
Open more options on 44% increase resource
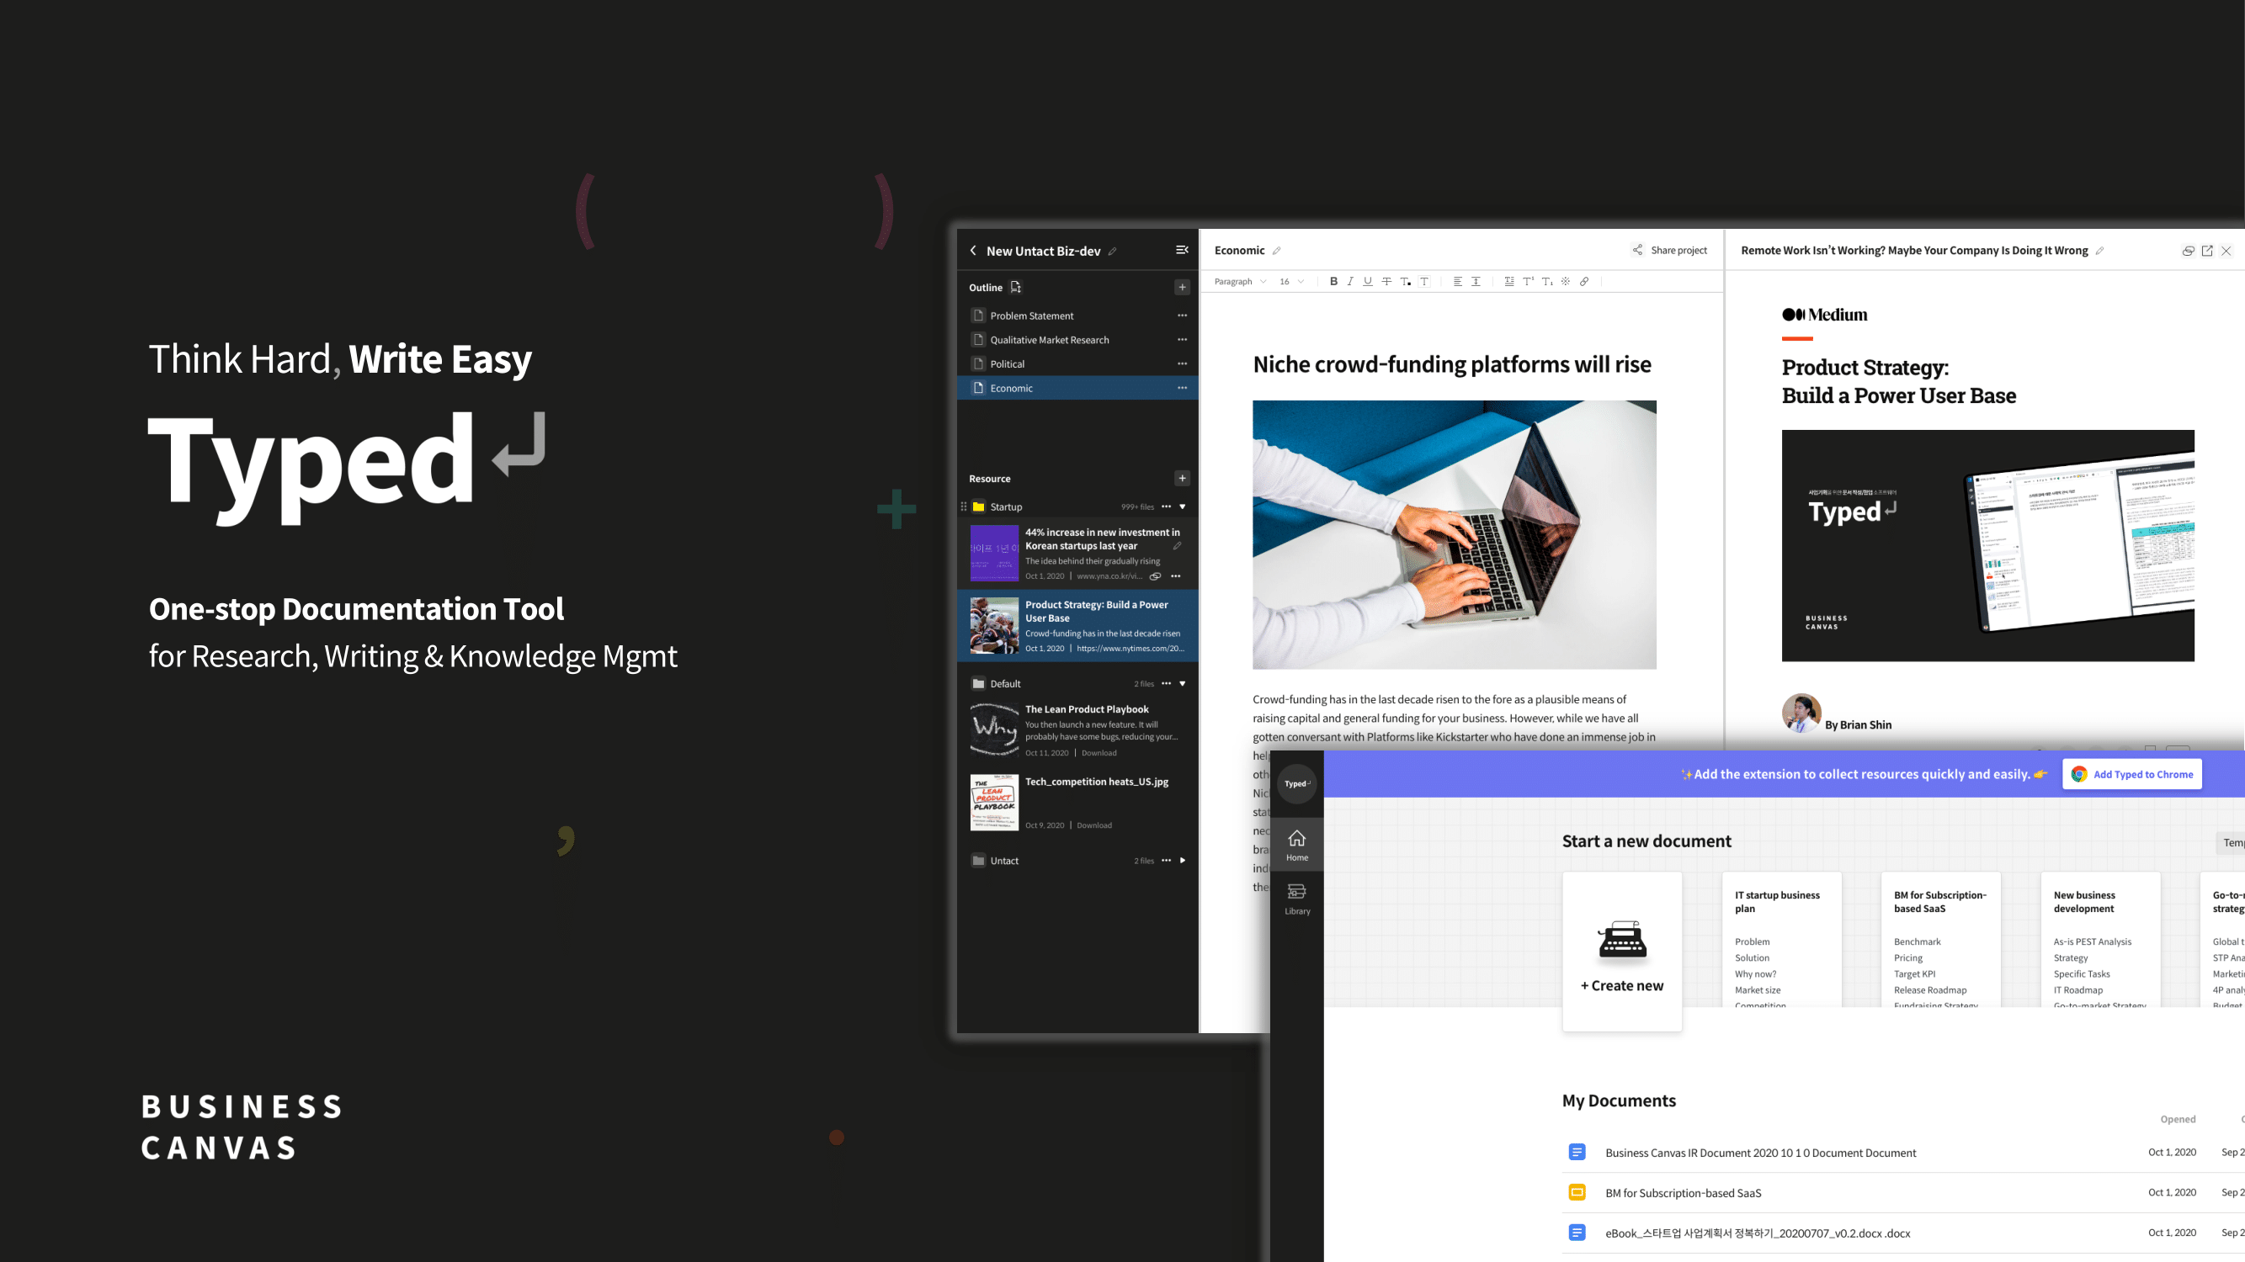pyautogui.click(x=1176, y=576)
